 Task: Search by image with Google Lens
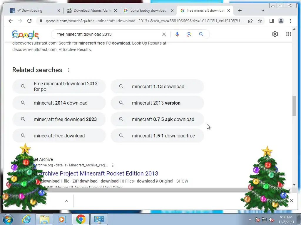point(189,34)
